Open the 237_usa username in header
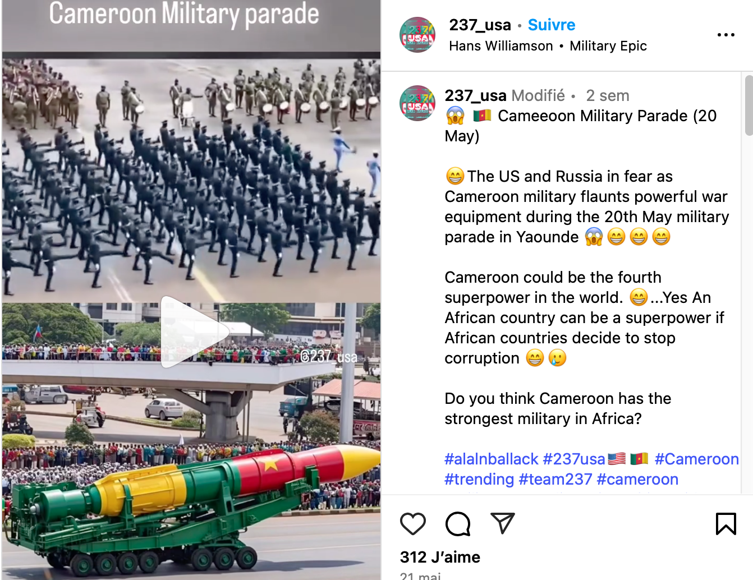 [480, 25]
